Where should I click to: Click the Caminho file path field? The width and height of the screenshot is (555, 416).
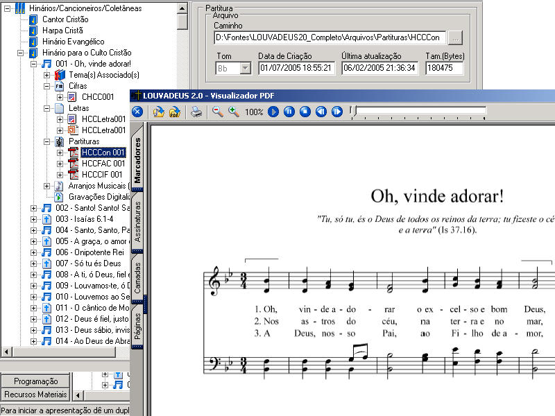[330, 37]
